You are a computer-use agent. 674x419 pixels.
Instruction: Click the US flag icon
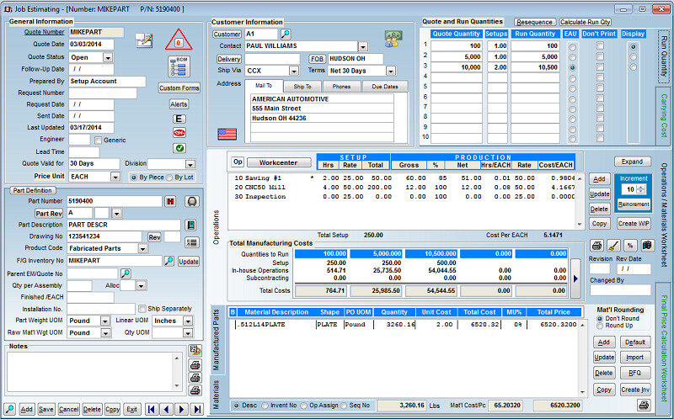[227, 133]
